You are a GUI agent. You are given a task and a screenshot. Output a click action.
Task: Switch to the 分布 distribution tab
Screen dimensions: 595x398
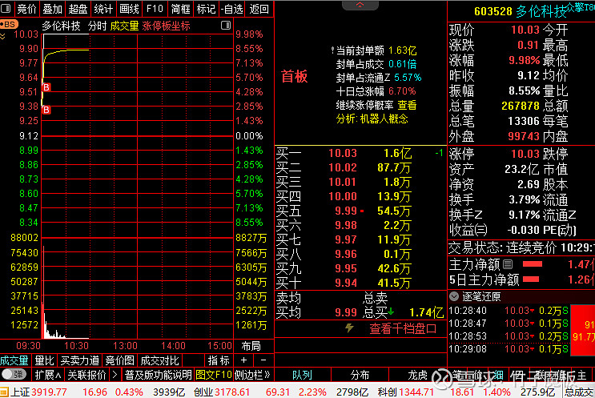[360, 376]
